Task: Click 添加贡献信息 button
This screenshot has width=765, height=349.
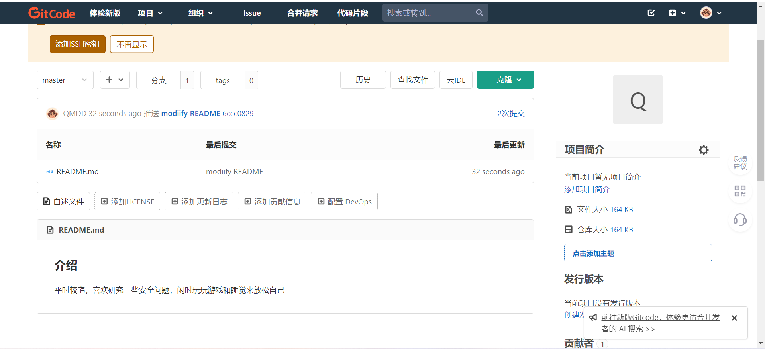Action: 272,201
